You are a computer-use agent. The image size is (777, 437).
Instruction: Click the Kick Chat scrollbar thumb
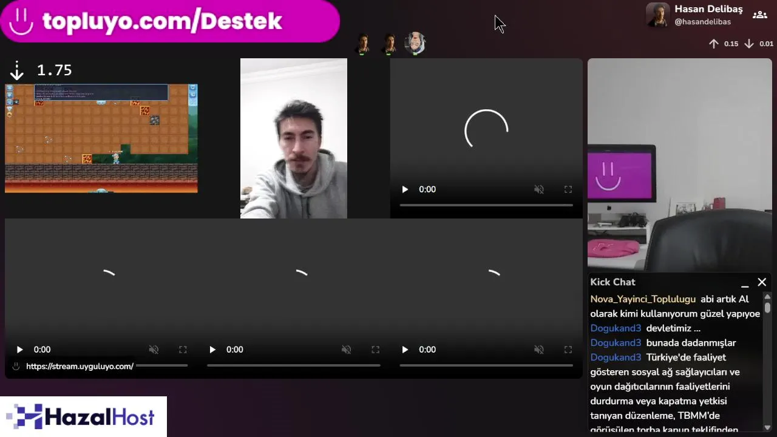tap(767, 307)
